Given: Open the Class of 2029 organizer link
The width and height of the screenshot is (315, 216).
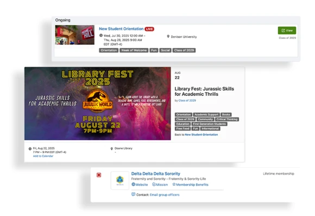Looking at the screenshot, I should pos(187,101).
